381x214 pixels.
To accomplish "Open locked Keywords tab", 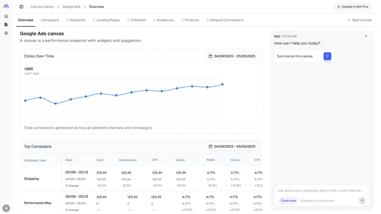I will [76, 20].
